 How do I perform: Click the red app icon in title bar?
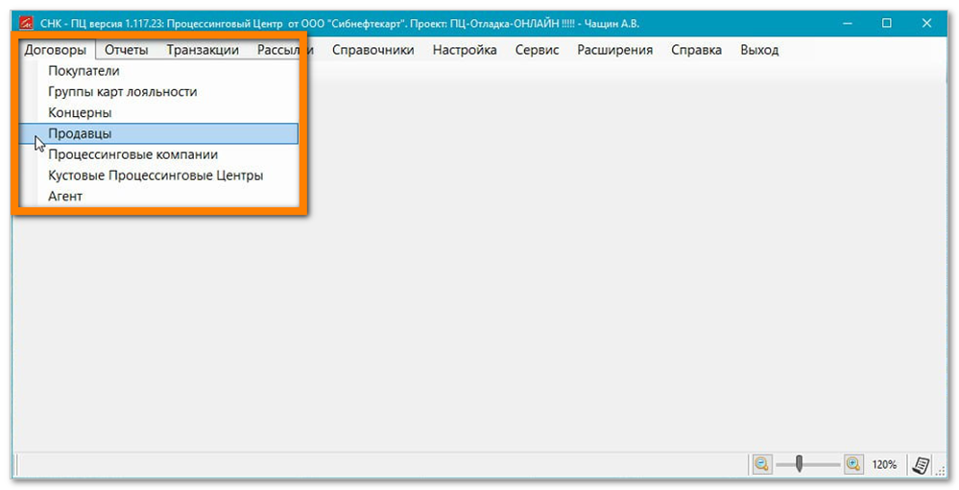(26, 24)
